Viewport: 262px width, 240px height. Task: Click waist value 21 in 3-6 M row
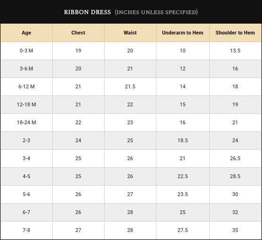click(x=130, y=69)
